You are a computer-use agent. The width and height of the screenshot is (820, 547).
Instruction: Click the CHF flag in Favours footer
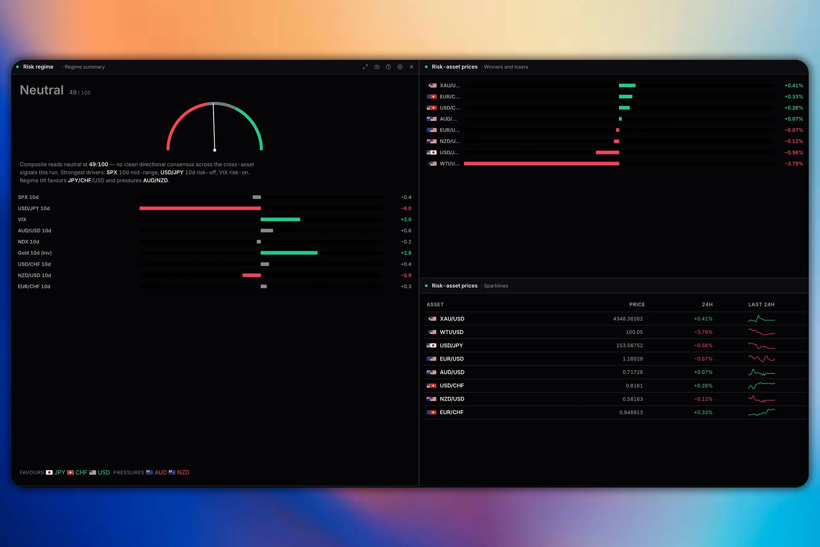pyautogui.click(x=70, y=472)
